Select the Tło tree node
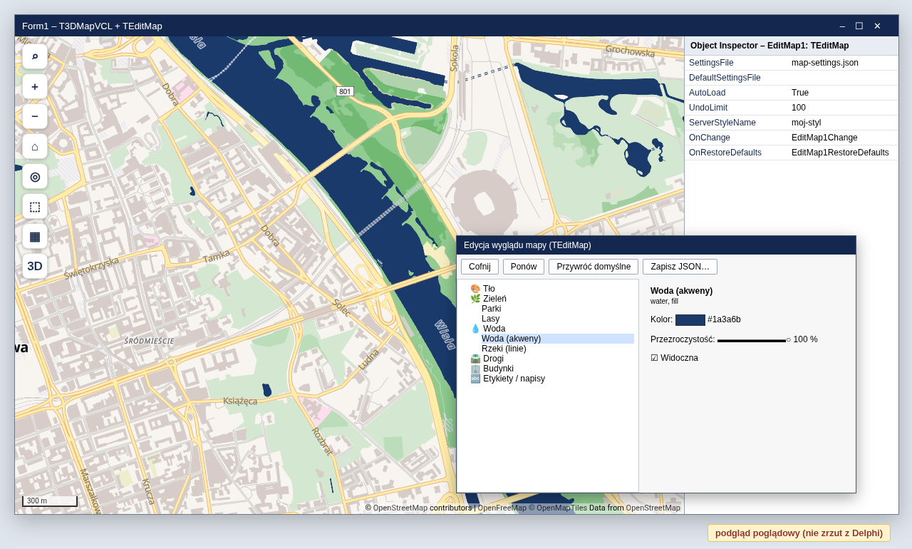The image size is (912, 549). point(489,289)
